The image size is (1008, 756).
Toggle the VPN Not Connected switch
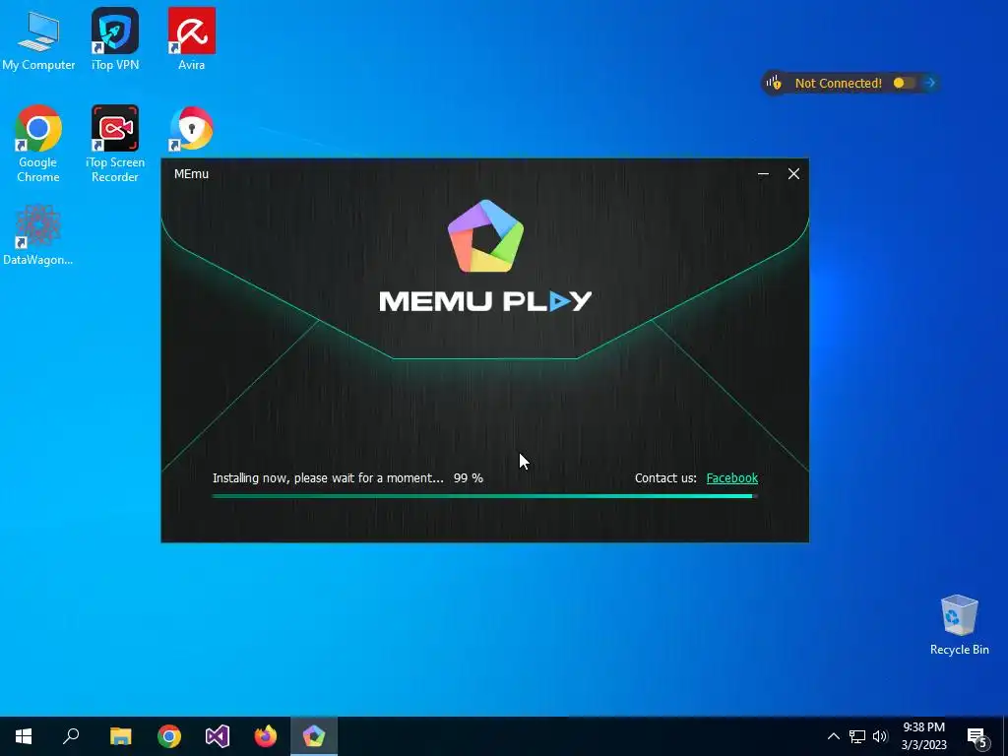(x=904, y=83)
